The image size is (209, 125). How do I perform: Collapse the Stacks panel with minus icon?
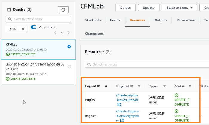(9, 10)
